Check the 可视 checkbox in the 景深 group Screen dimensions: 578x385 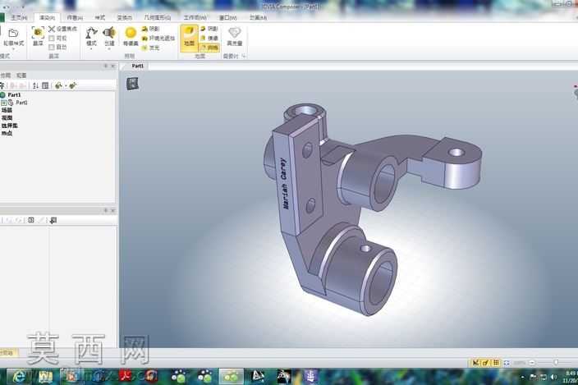click(x=52, y=39)
